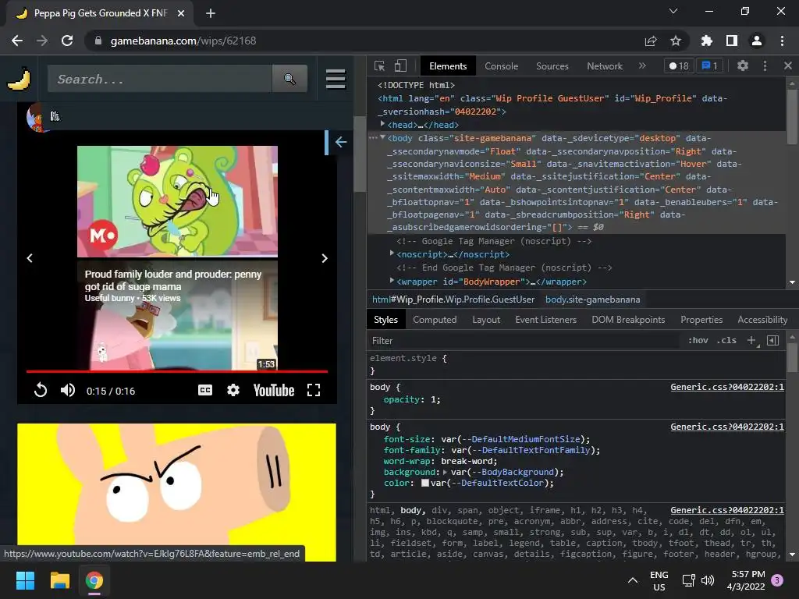Click the GameBanana search field

160,79
